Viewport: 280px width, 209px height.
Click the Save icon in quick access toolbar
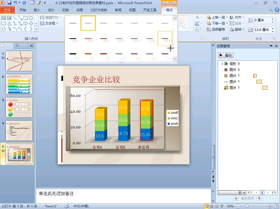click(10, 3)
